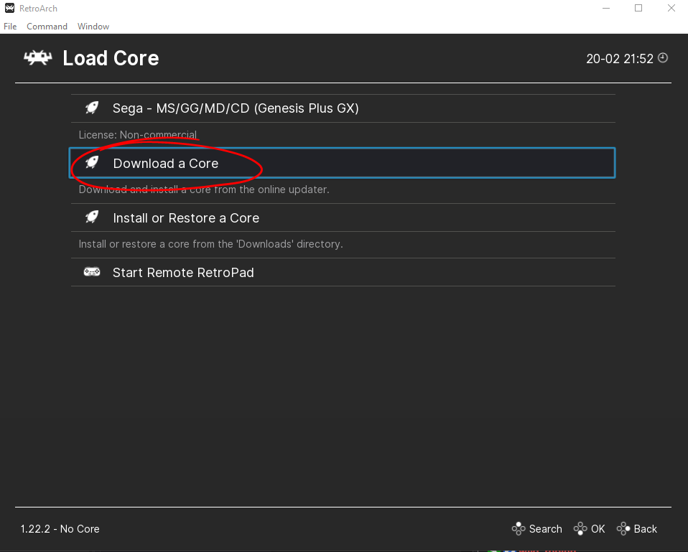688x552 pixels.
Task: Open the File menu
Action: pyautogui.click(x=10, y=26)
